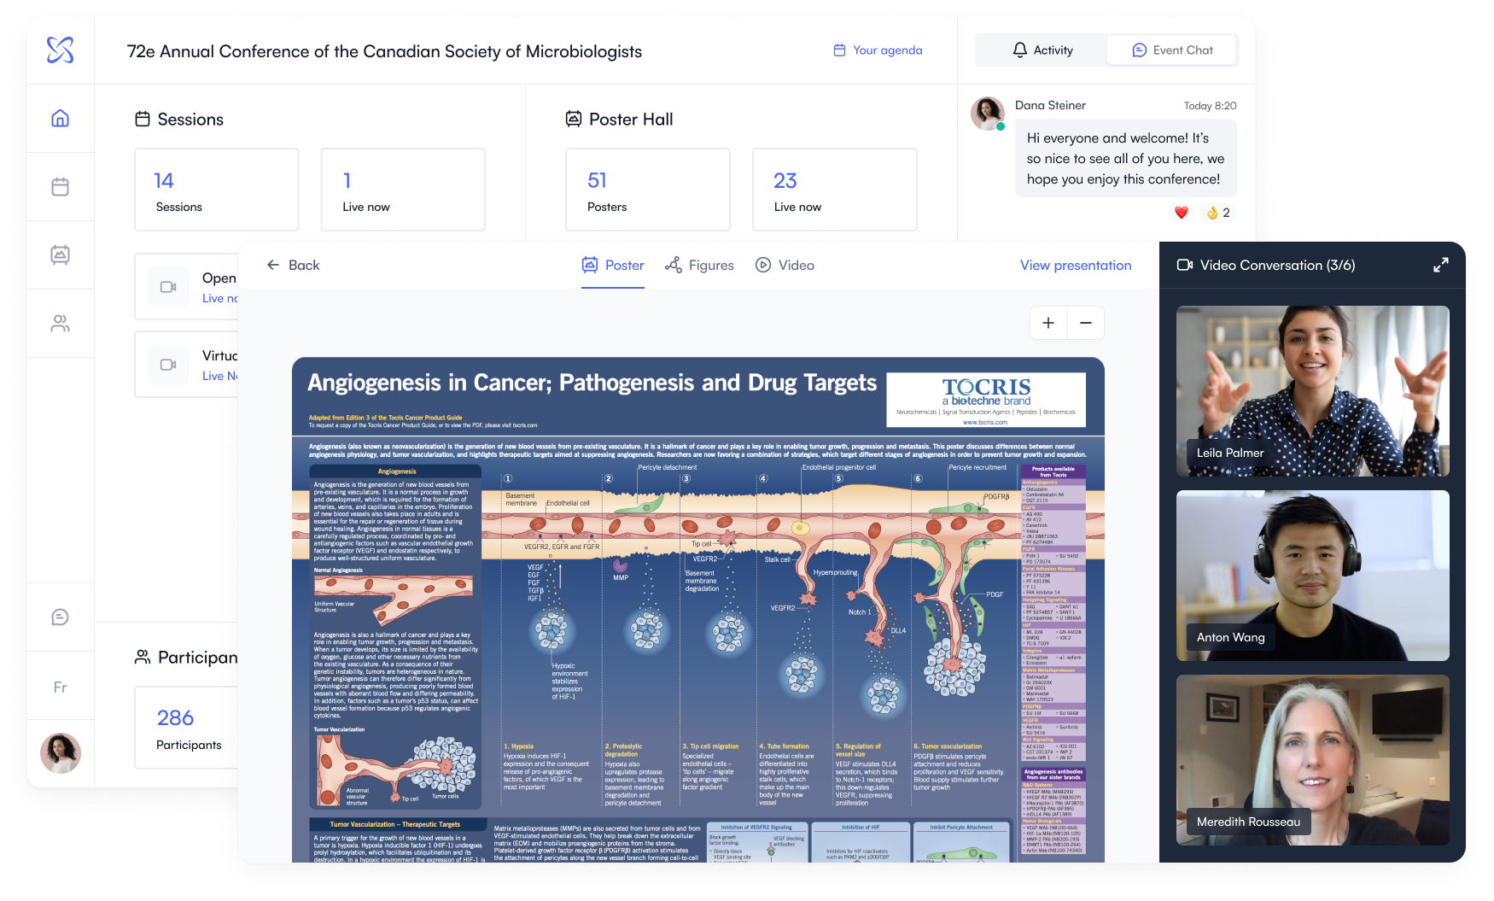Open Your agenda link
1494x901 pixels.
click(878, 50)
